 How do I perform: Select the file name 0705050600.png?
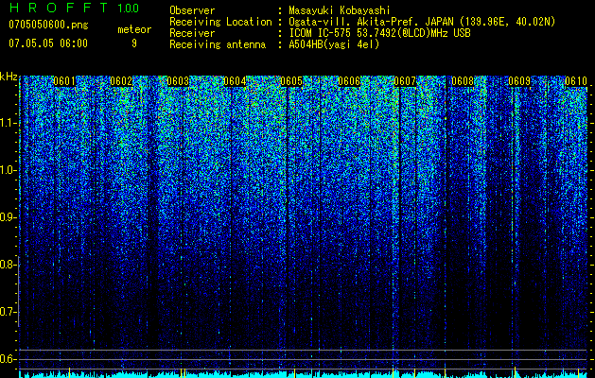[48, 26]
